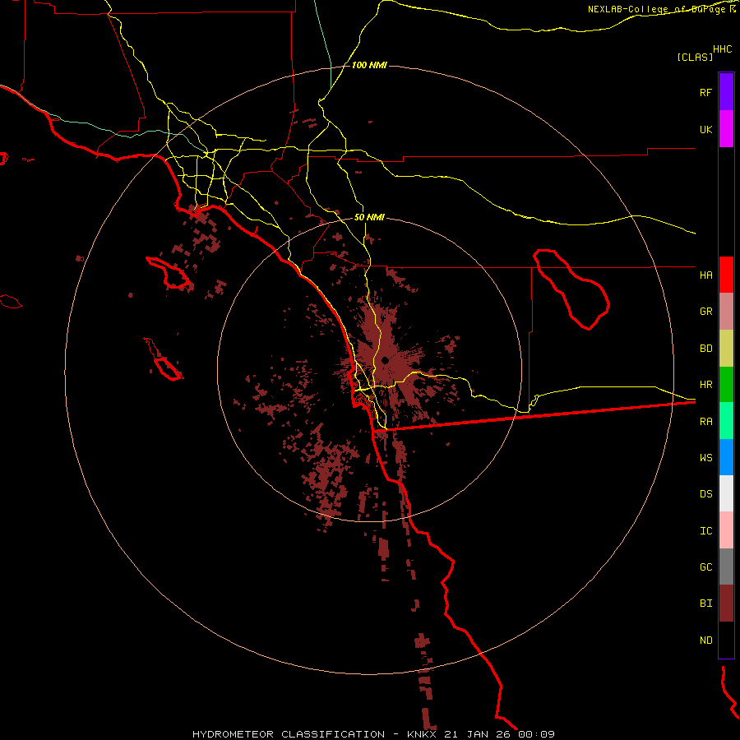The image size is (740, 740).
Task: Click the DS white legend swatch
Action: tap(726, 493)
